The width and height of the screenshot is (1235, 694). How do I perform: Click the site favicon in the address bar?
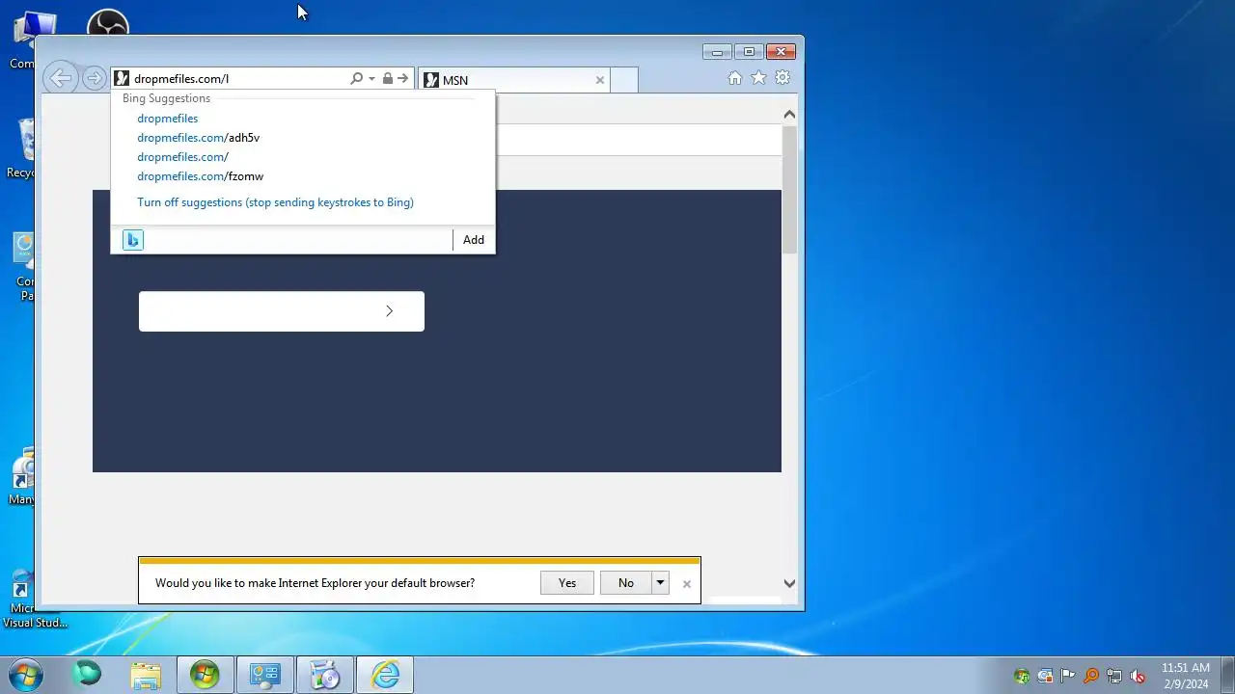(122, 79)
